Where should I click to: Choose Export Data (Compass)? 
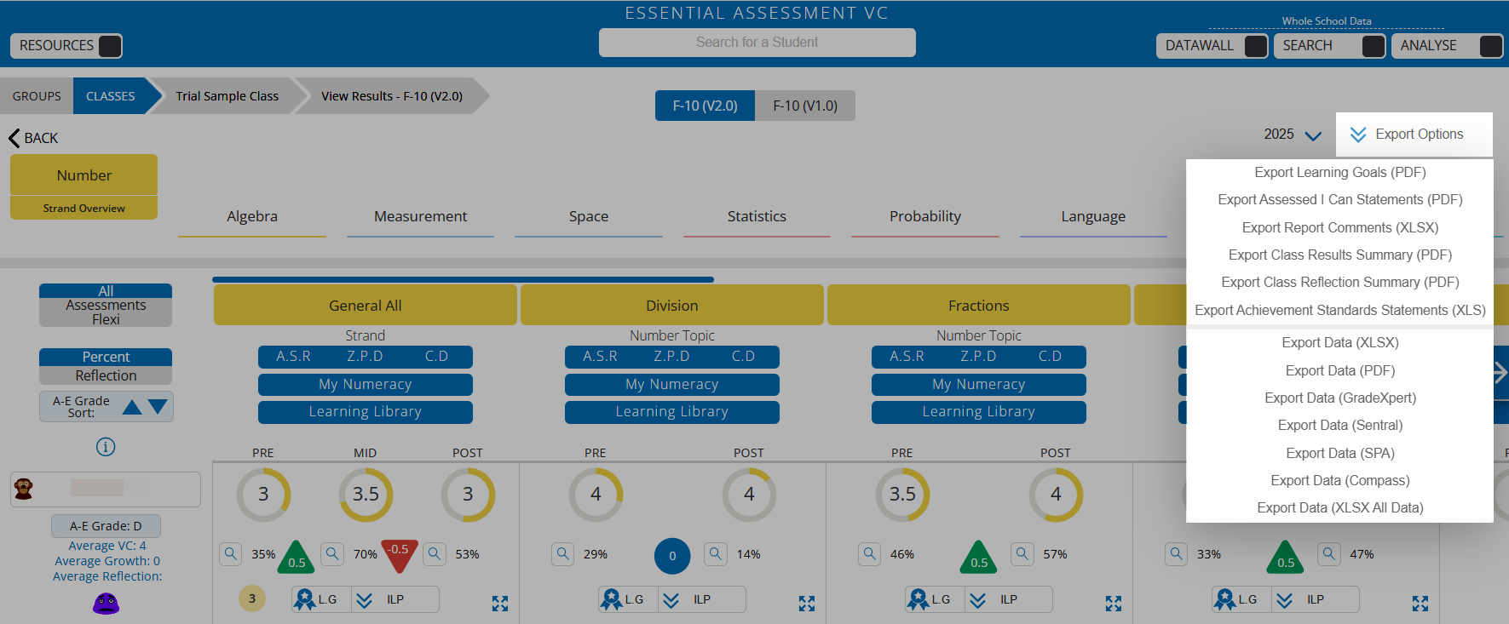(x=1339, y=480)
